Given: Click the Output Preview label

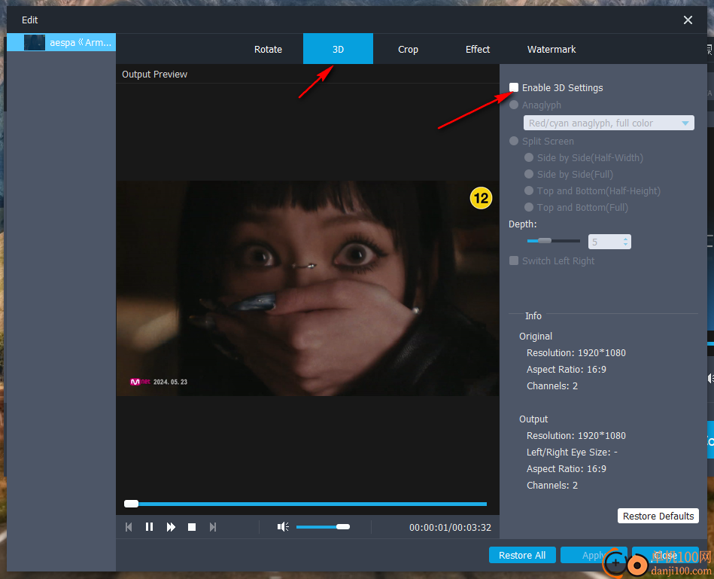Looking at the screenshot, I should point(154,75).
